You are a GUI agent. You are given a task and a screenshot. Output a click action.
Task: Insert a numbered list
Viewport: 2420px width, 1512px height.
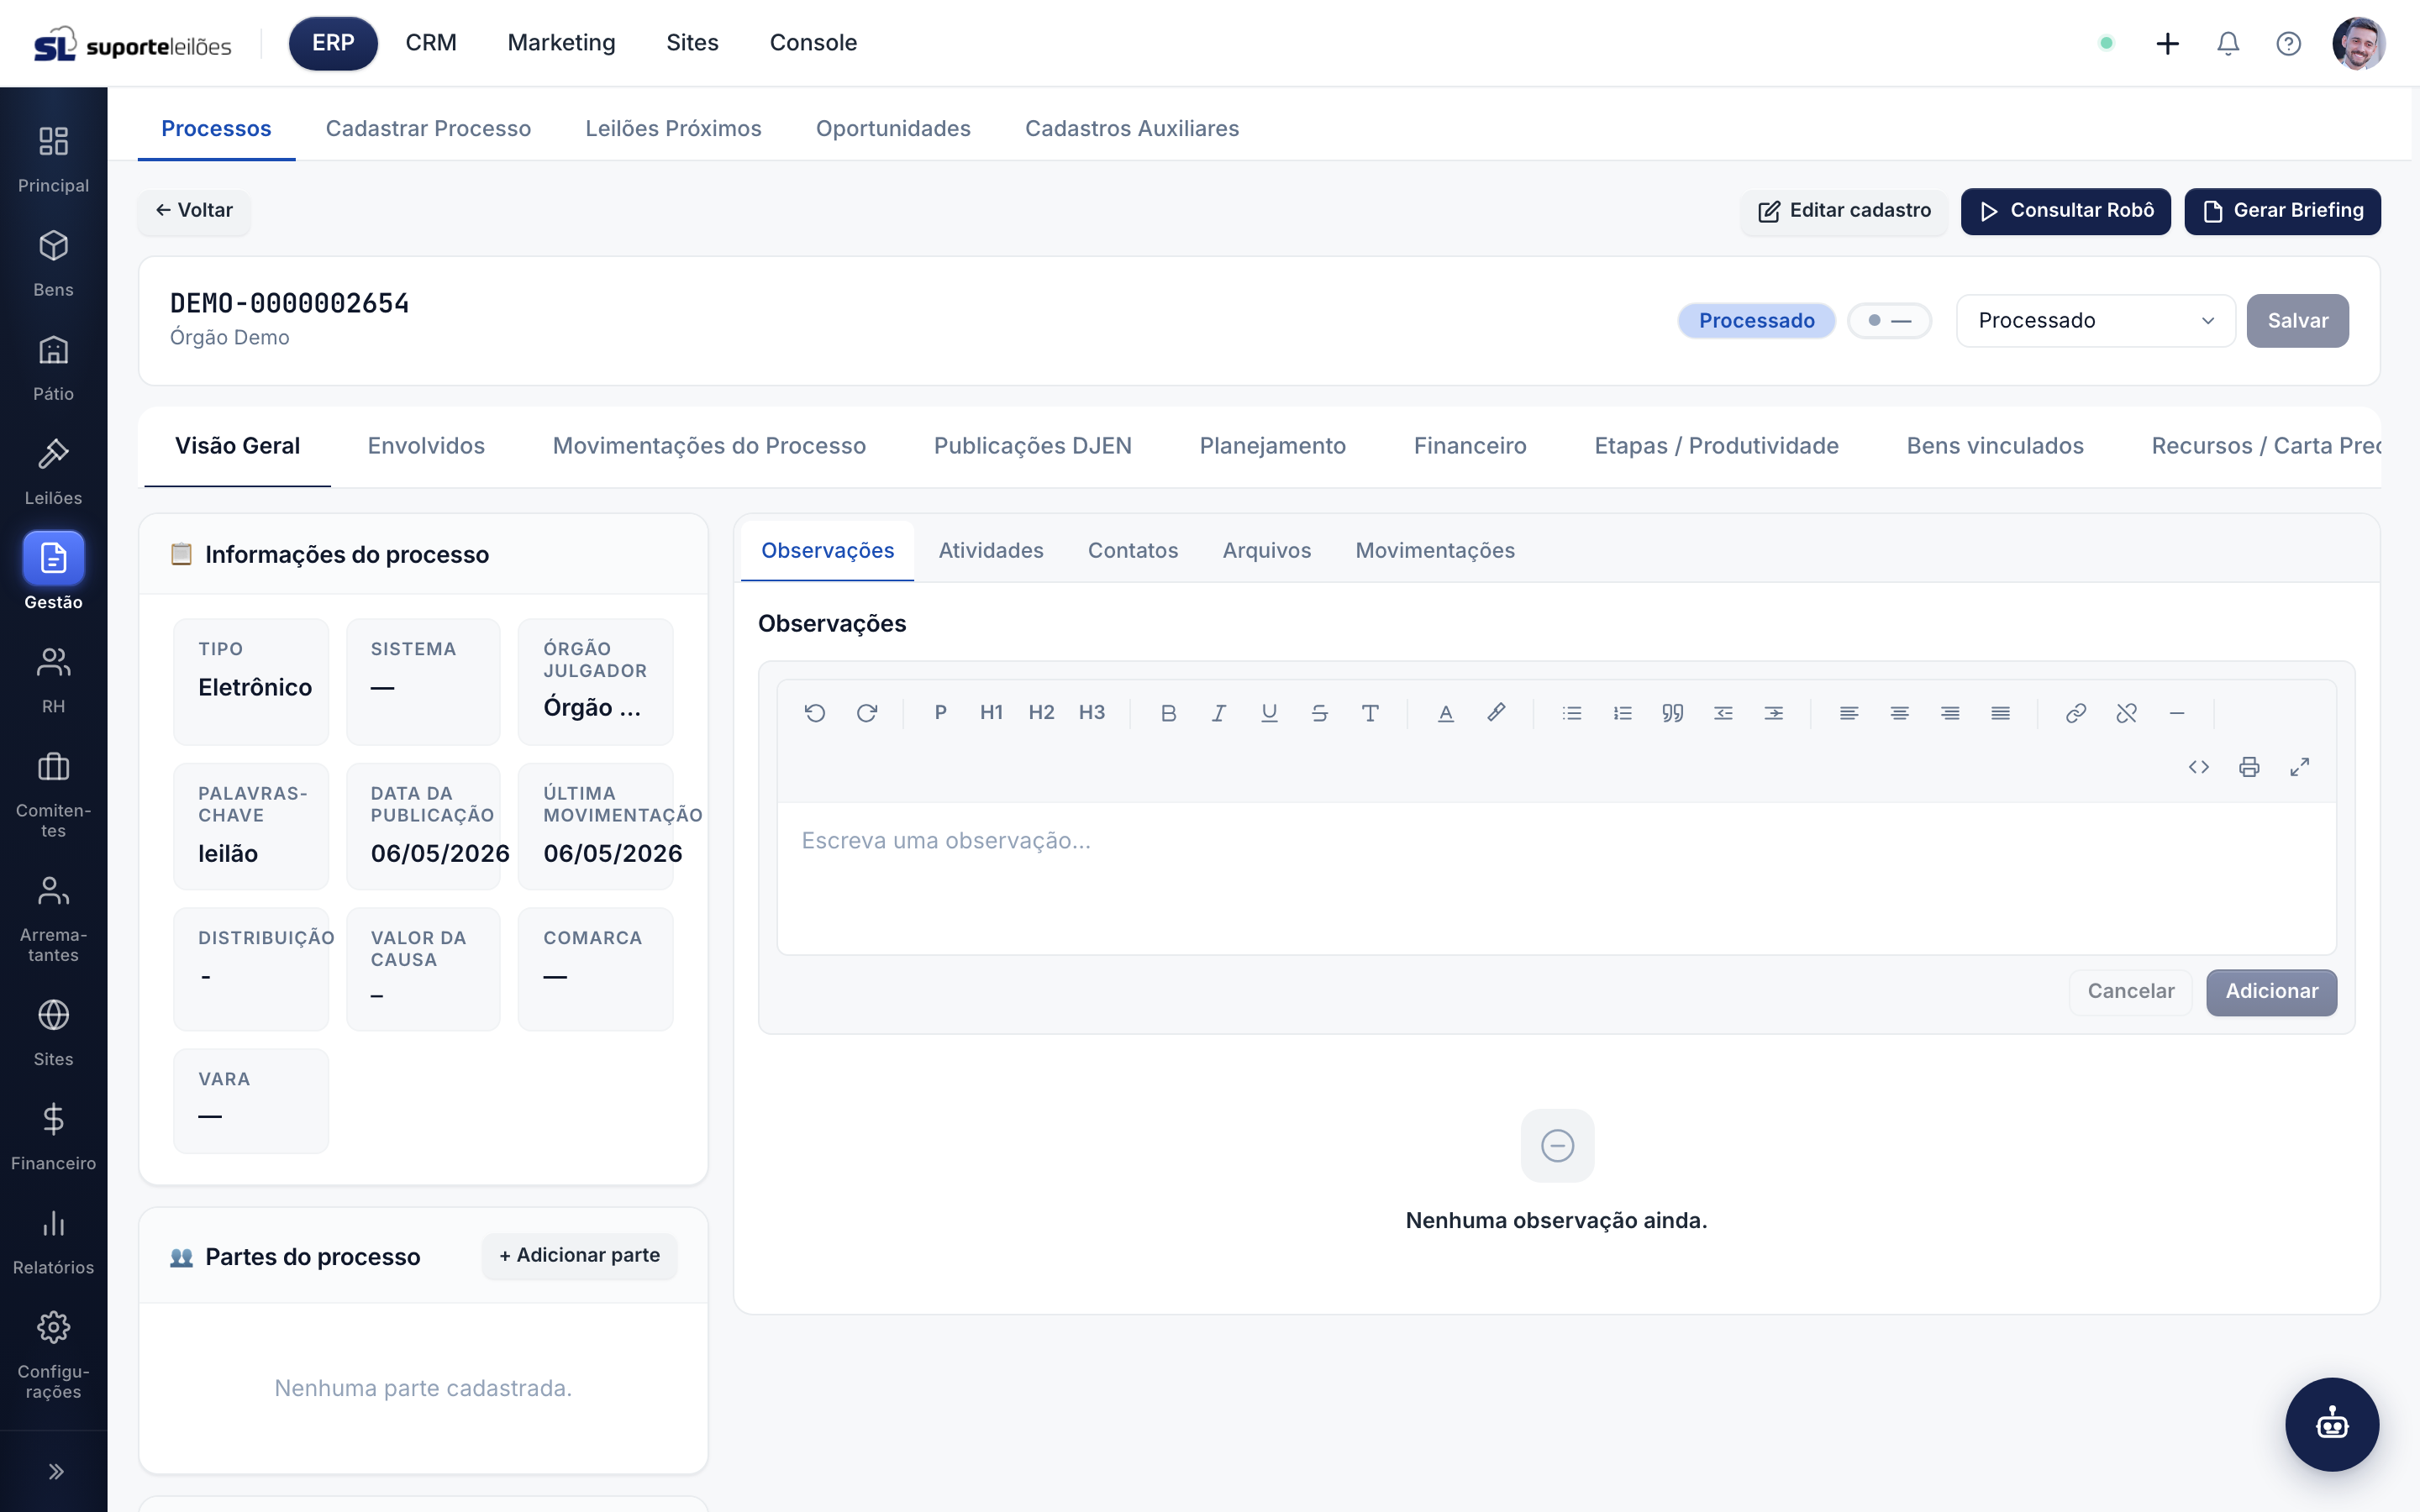[x=1622, y=713]
